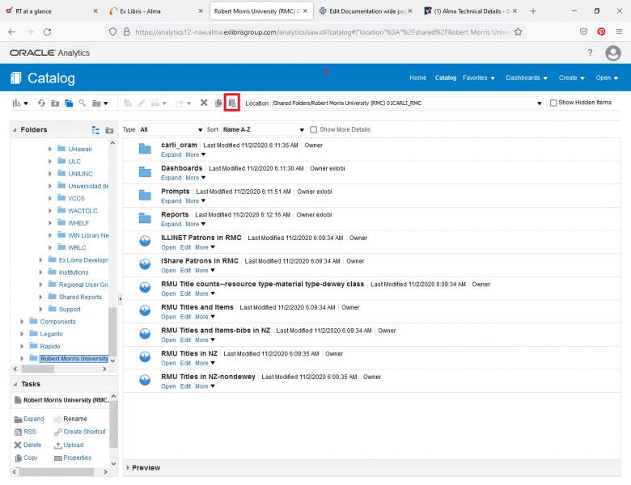The image size is (631, 485).
Task: Click the Refresh catalog icon in toolbar
Action: tap(41, 103)
